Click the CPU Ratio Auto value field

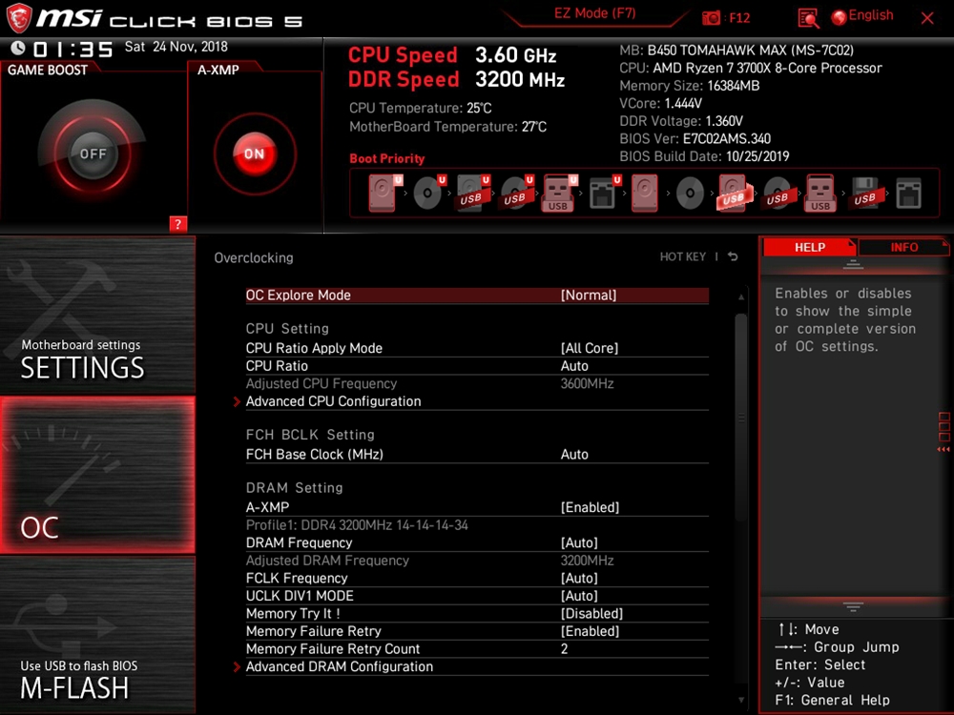point(574,366)
